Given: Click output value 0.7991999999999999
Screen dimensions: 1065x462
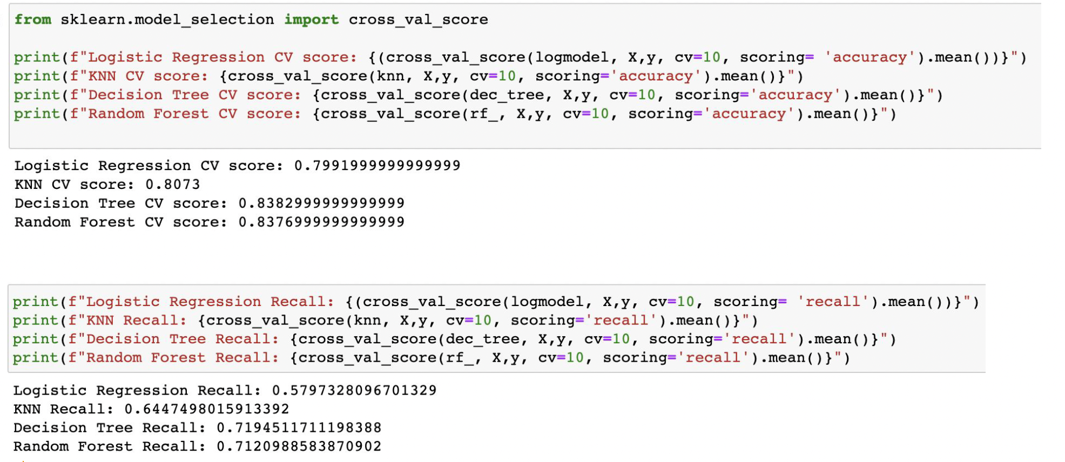Looking at the screenshot, I should click(378, 165).
